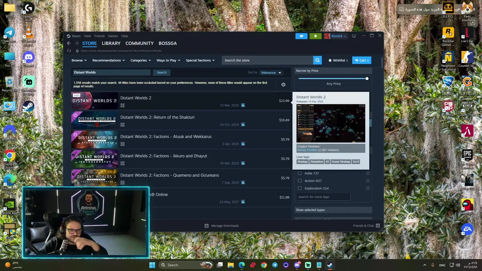The image size is (482, 271).
Task: Click the Search button beside Distant Worlds
Action: 162,72
